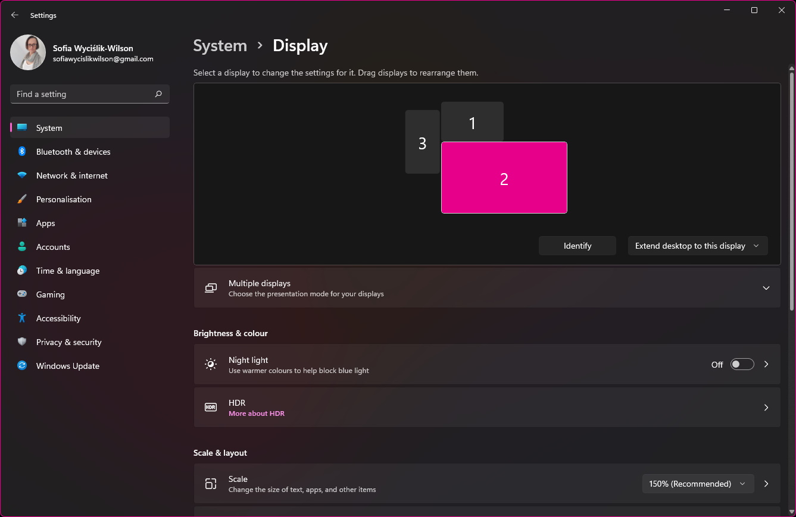
Task: Toggle Night light off switch
Action: (x=742, y=364)
